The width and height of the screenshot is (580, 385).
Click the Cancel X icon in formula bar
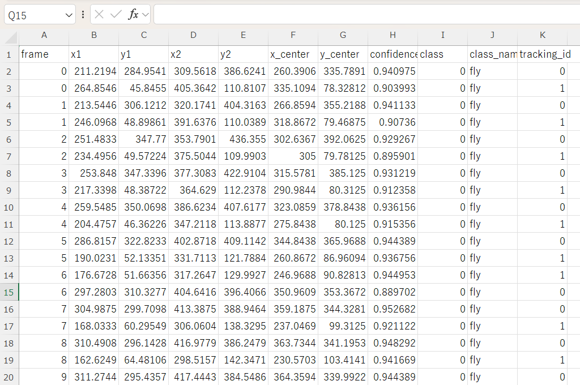tap(100, 15)
